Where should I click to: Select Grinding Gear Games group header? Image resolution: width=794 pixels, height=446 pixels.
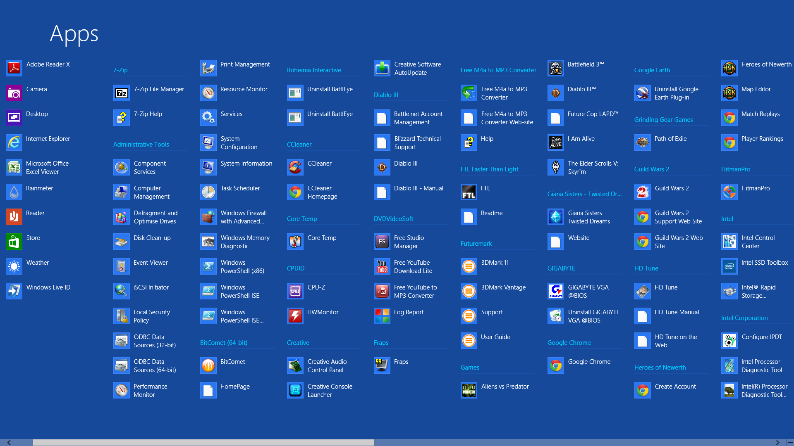663,120
